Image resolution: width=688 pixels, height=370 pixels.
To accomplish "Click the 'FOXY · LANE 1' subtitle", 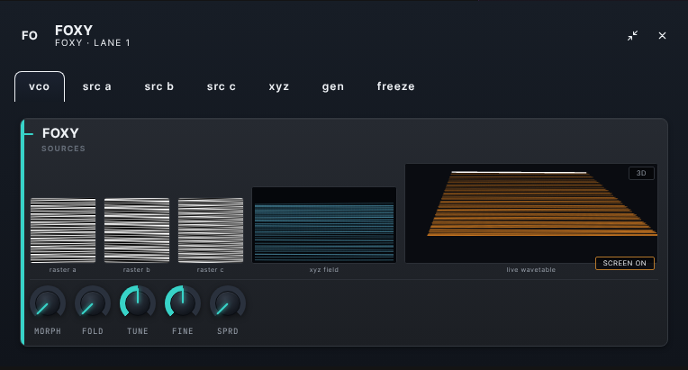I will [93, 43].
